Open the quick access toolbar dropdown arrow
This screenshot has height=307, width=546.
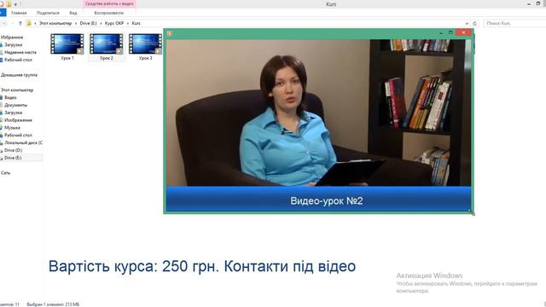15,4
